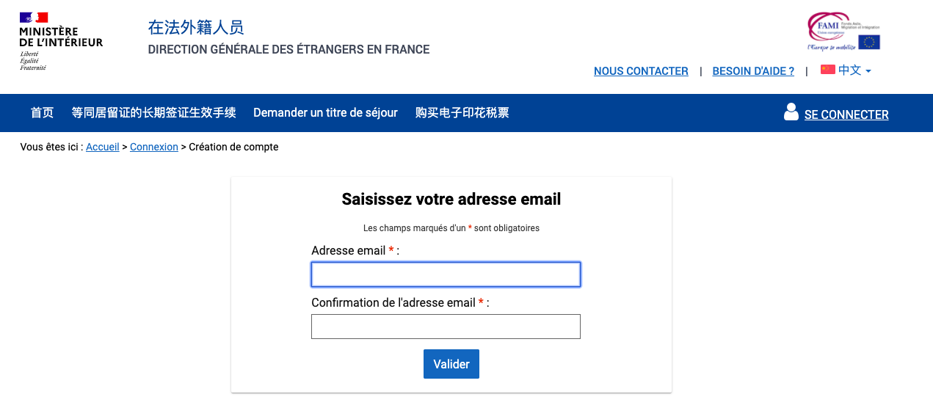Click Direction Générale des Étrangers en France heading
This screenshot has height=408, width=933.
coord(288,50)
